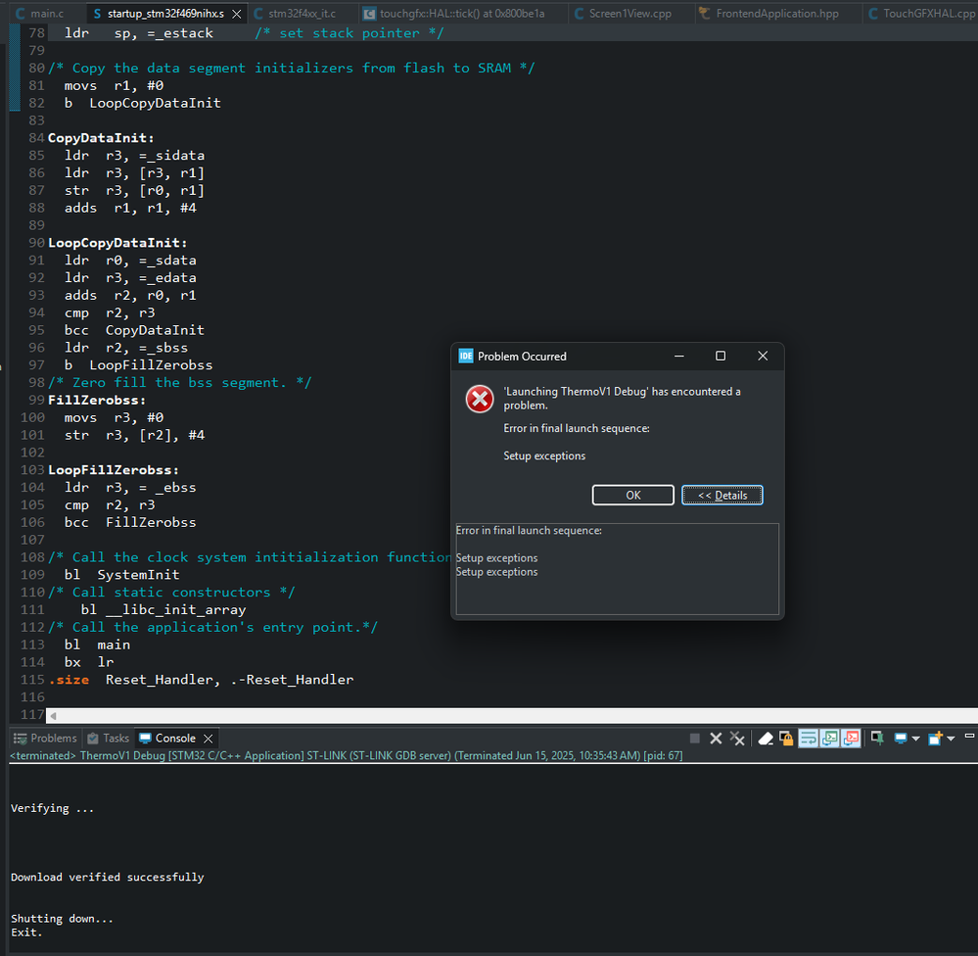Switch to the main.c editor tab
The height and width of the screenshot is (956, 978).
click(x=39, y=13)
